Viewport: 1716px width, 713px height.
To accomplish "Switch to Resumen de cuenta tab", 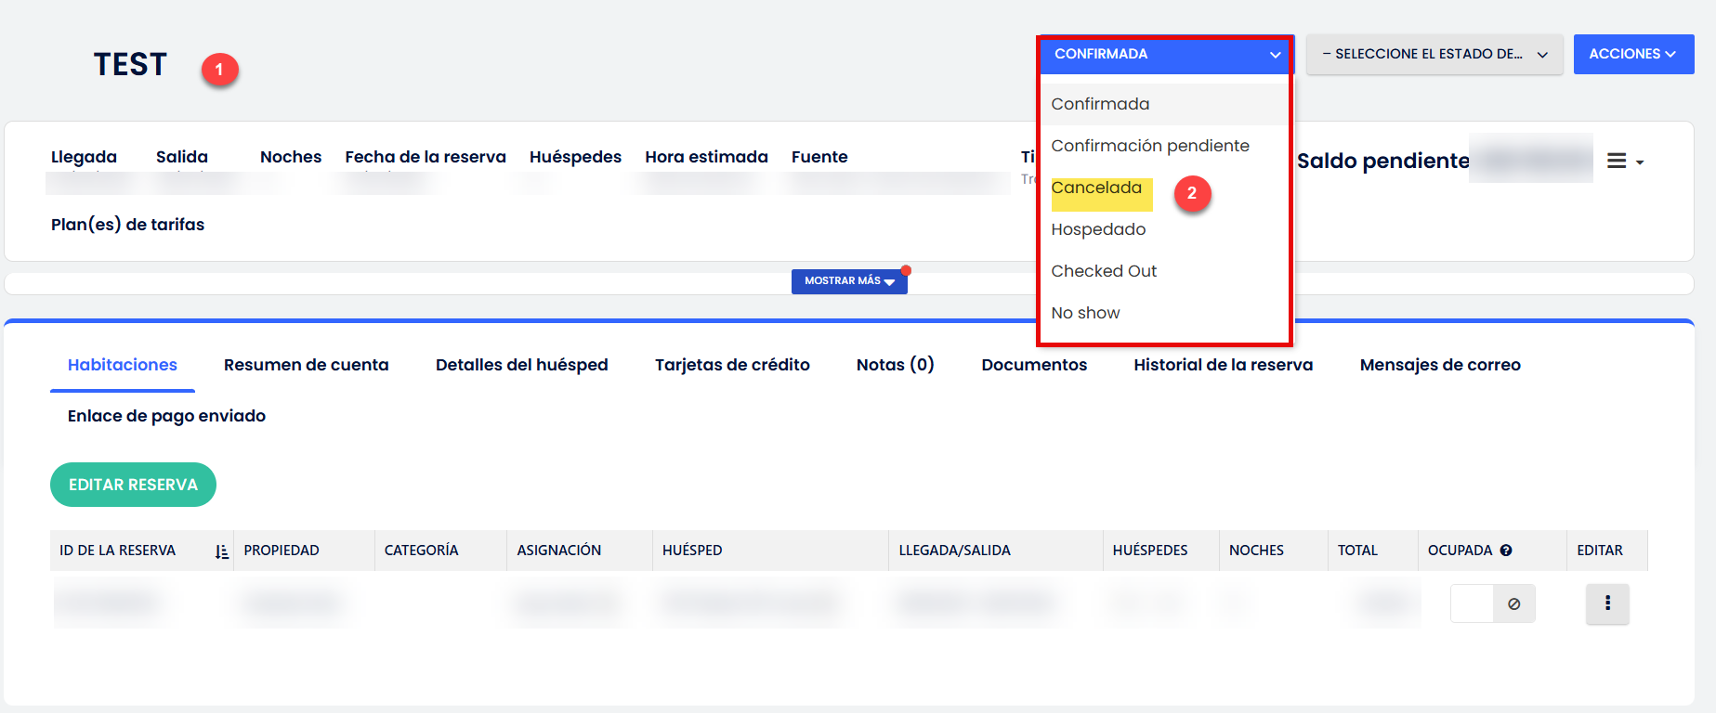I will coord(306,365).
